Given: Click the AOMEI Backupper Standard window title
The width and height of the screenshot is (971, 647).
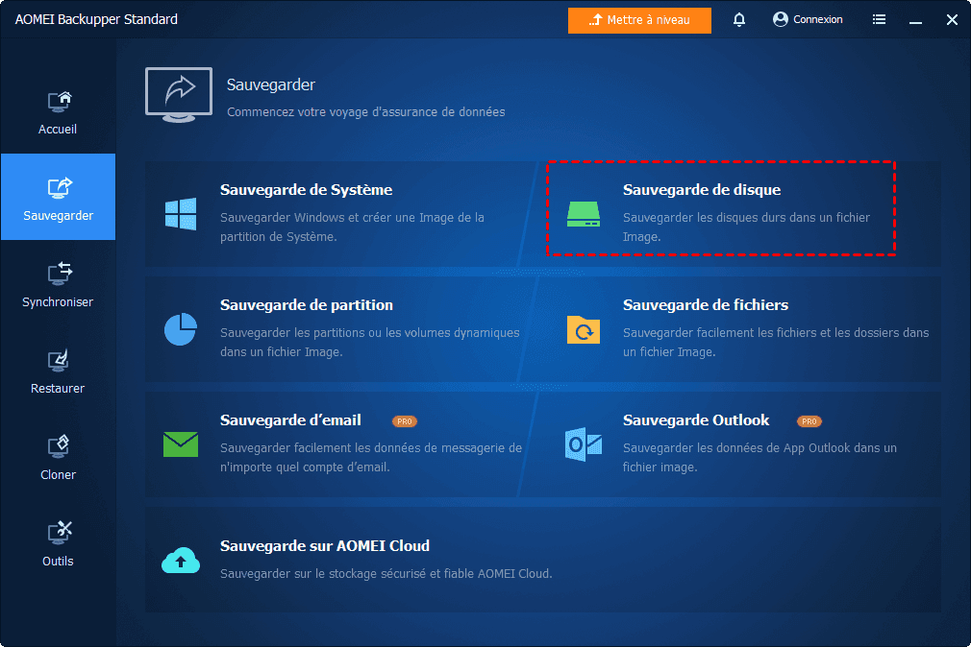Looking at the screenshot, I should coord(96,19).
